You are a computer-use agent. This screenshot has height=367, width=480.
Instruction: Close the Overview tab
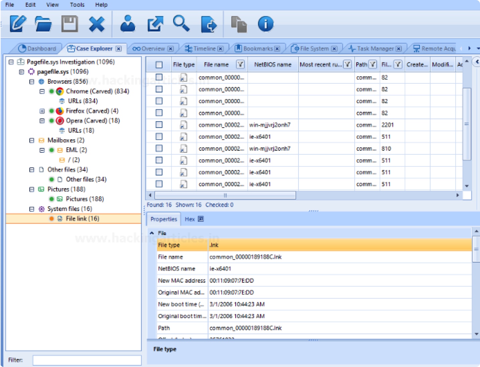tap(170, 49)
